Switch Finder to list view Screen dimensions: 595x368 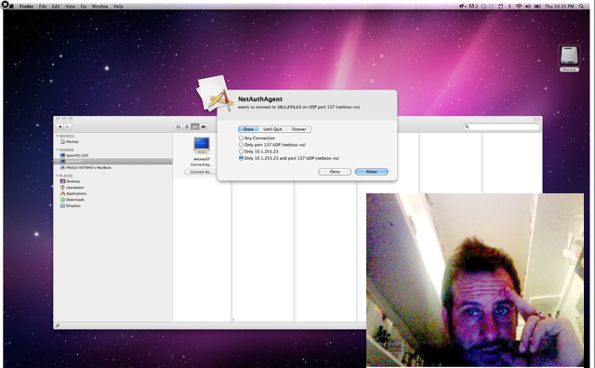click(187, 126)
